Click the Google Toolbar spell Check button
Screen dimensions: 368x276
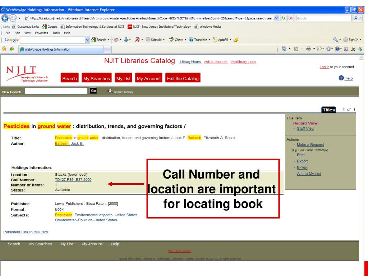point(176,40)
